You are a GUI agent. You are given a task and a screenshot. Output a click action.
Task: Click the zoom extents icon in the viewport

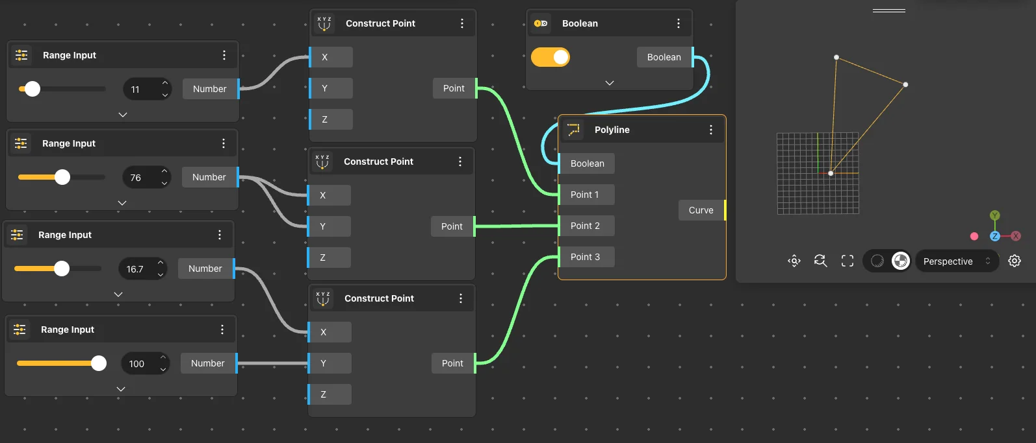tap(794, 261)
